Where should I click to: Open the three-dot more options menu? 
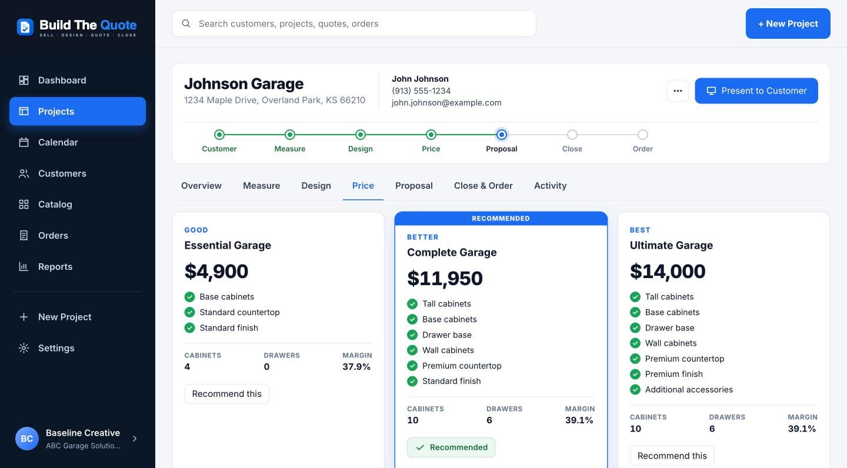coord(678,91)
